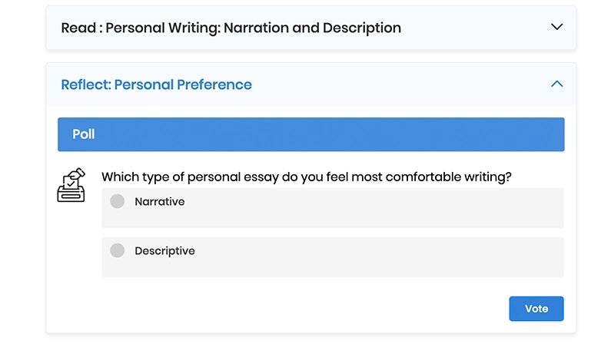Click the poll question about personal essays
Screen dimensions: 611x344
(306, 177)
